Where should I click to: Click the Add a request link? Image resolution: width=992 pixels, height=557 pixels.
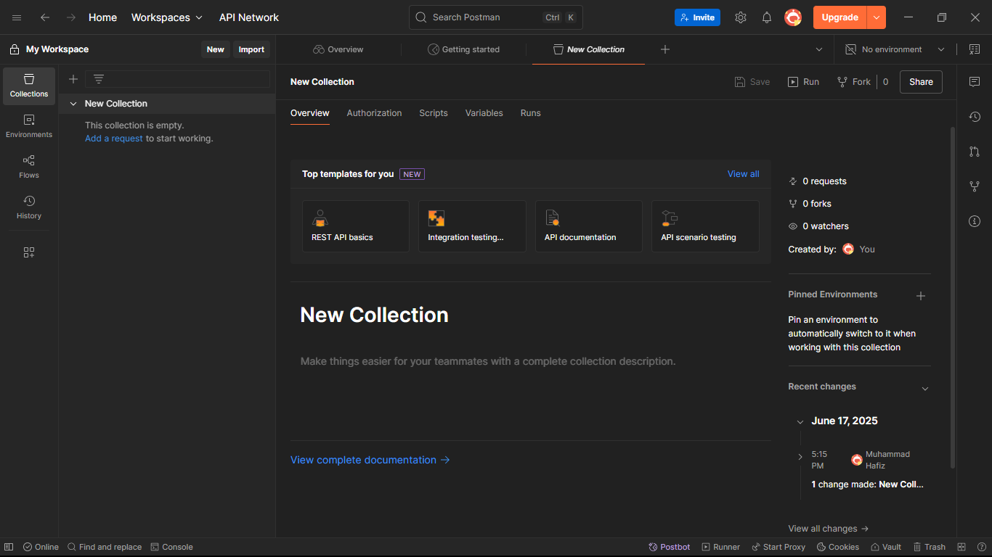tap(114, 139)
